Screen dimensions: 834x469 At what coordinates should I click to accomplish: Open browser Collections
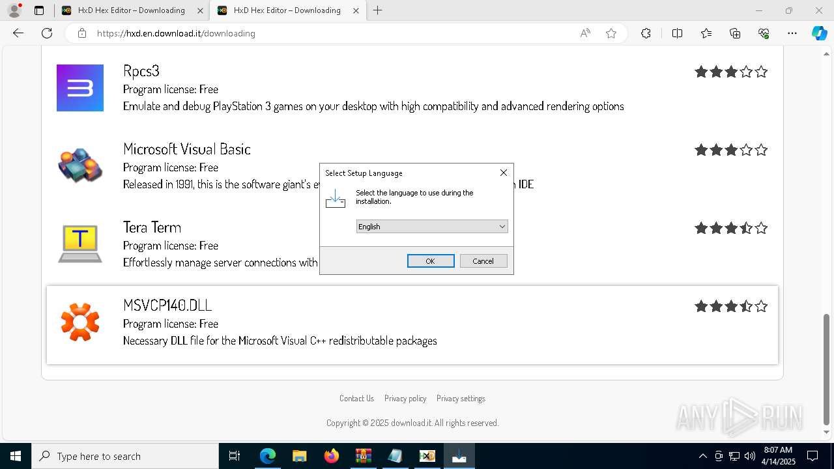[x=735, y=33]
